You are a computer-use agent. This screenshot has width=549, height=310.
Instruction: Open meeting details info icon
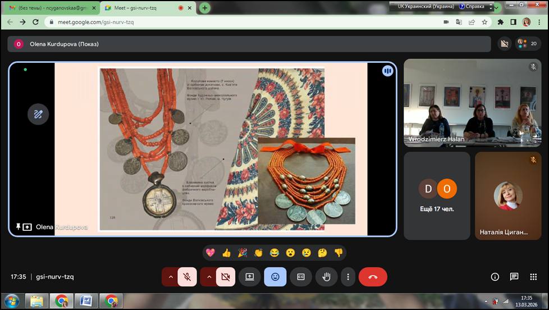495,277
